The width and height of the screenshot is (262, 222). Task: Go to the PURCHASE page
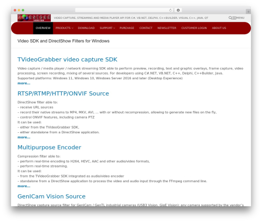127,28
